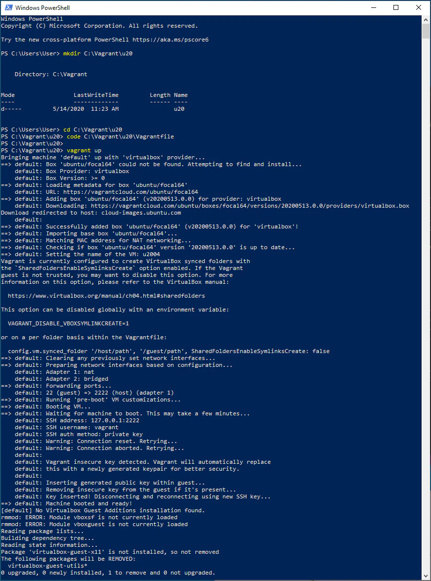Click the 'Windows PowerShell' title bar text
The width and height of the screenshot is (431, 581).
[x=42, y=8]
